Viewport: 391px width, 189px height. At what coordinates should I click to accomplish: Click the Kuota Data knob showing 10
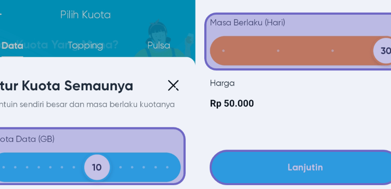click(97, 168)
